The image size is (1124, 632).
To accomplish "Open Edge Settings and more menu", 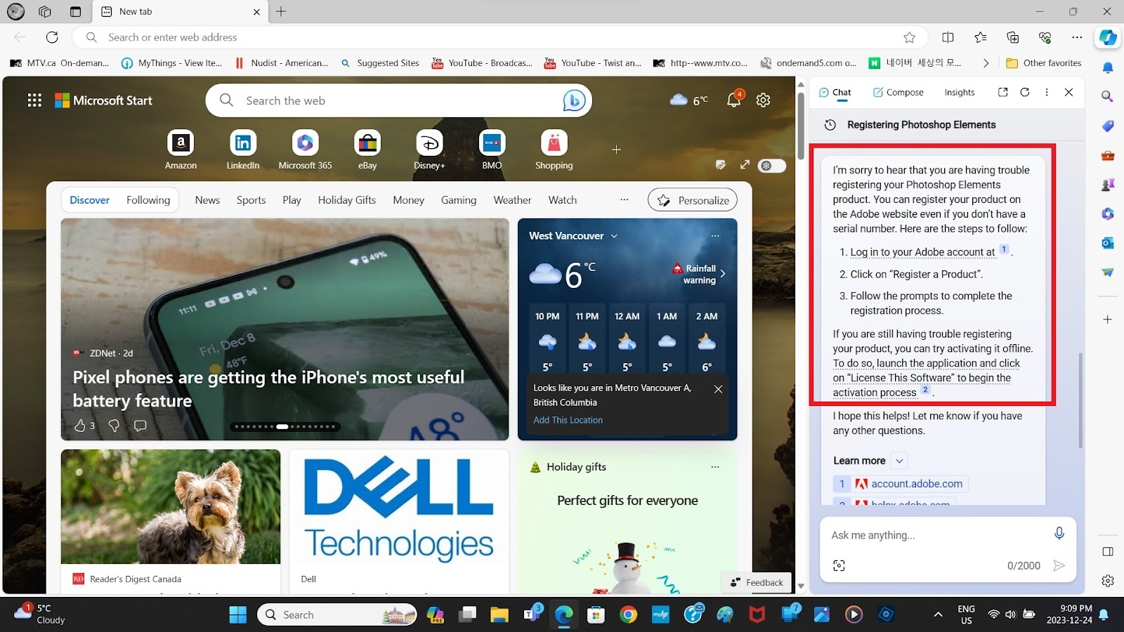I will [1077, 37].
